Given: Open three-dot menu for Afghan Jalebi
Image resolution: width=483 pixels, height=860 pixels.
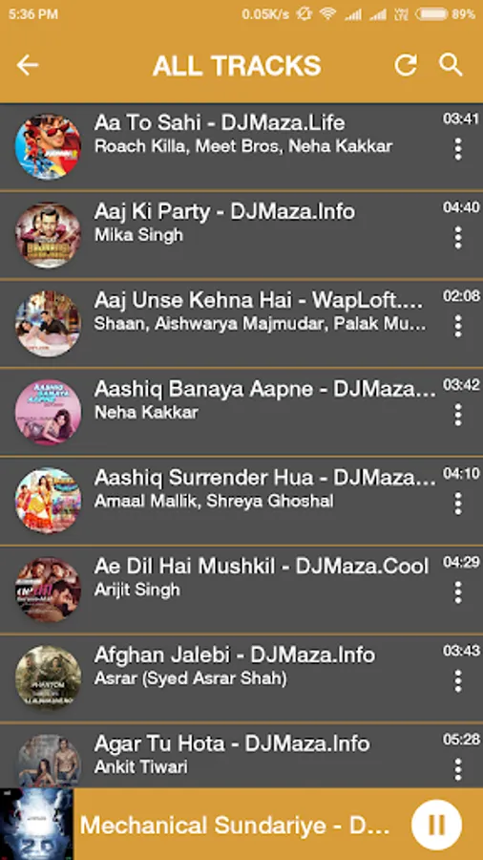Looking at the screenshot, I should coord(458,681).
